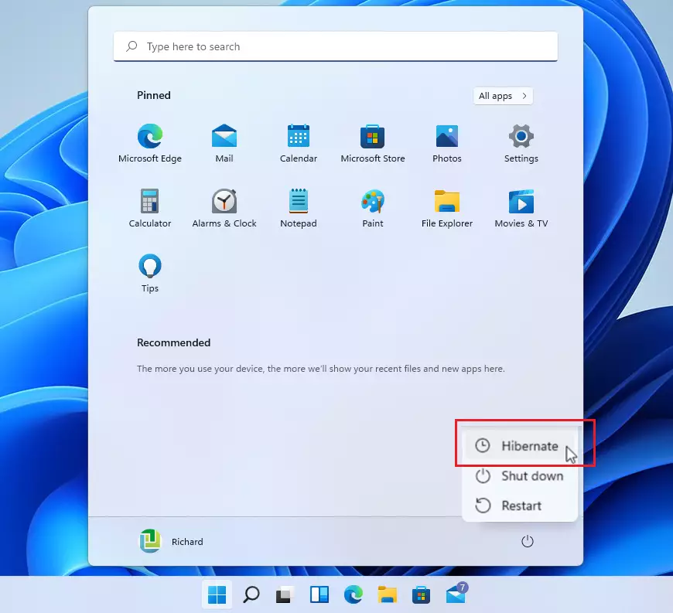673x613 pixels.
Task: Select Hibernate from the power menu
Action: [x=519, y=446]
